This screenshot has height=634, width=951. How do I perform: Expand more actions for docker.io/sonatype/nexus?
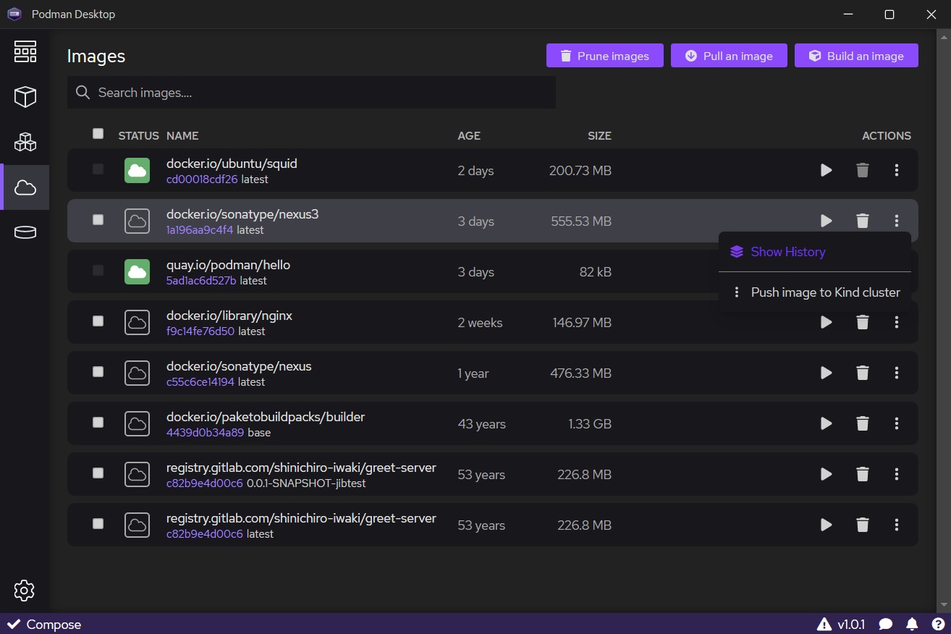pyautogui.click(x=897, y=373)
